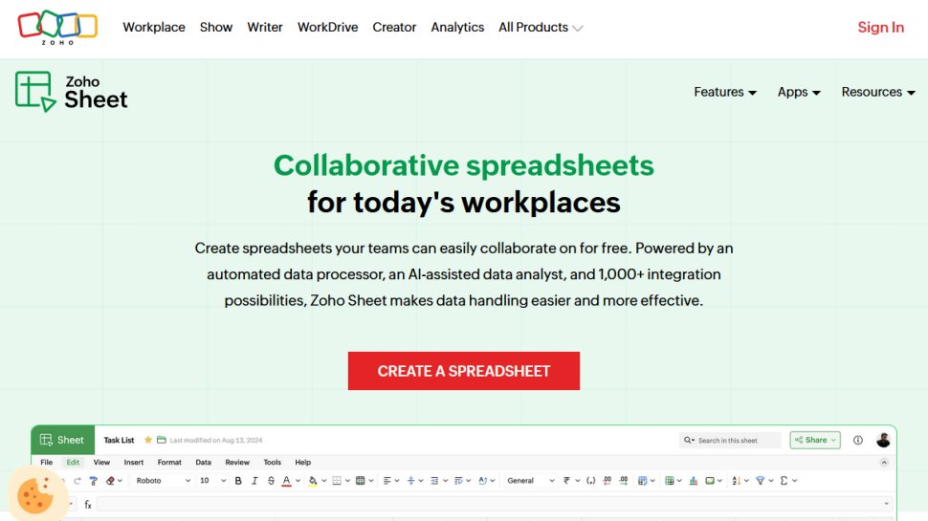Open the Edit menu

[x=73, y=463]
